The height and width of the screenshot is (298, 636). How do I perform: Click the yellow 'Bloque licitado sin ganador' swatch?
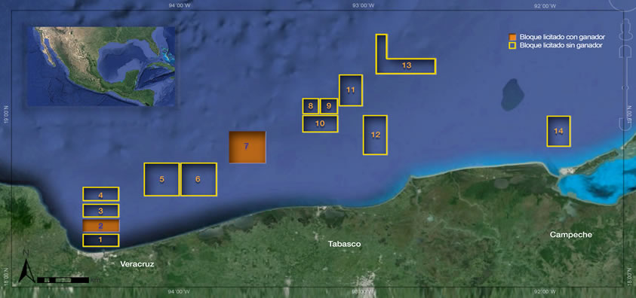[x=512, y=45]
